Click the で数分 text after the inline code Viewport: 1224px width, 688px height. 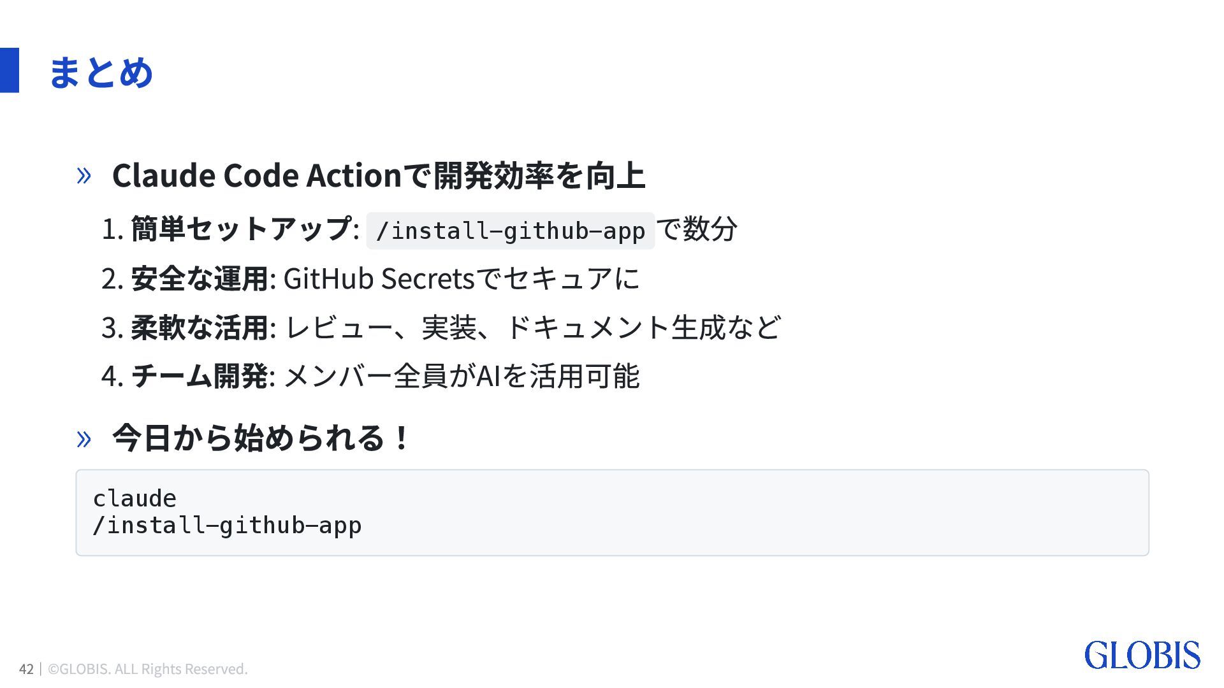(697, 229)
